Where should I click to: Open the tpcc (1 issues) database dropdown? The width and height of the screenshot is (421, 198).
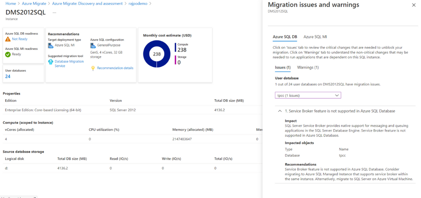pyautogui.click(x=308, y=95)
